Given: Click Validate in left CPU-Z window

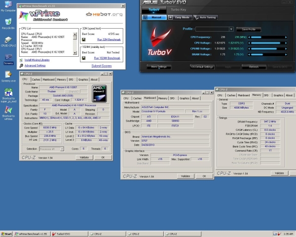Looking at the screenshot, I should [84, 158].
